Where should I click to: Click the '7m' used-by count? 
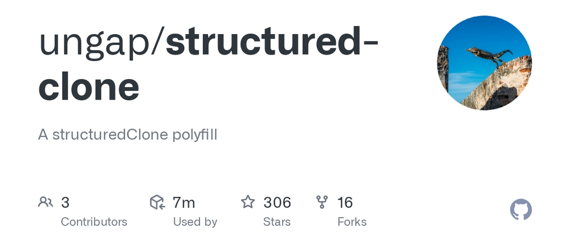point(184,203)
